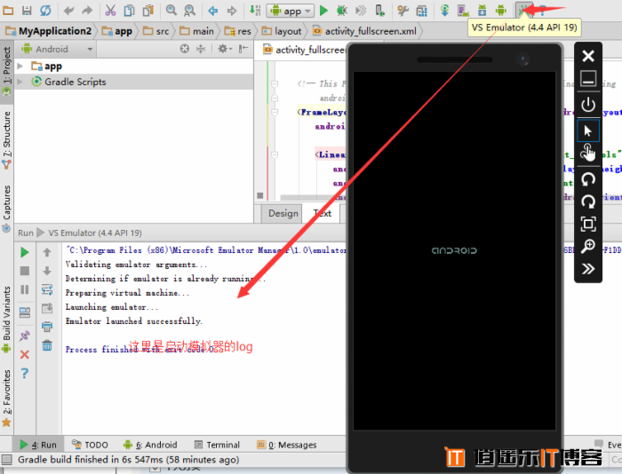
Task: Switch to the Design editor tab
Action: point(283,213)
